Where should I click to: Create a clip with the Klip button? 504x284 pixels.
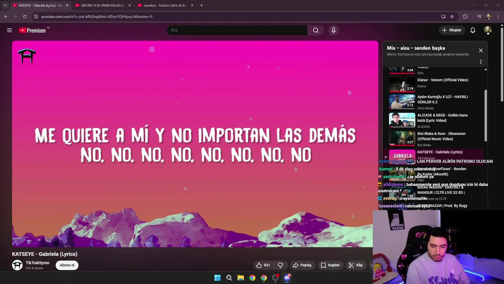(x=356, y=265)
